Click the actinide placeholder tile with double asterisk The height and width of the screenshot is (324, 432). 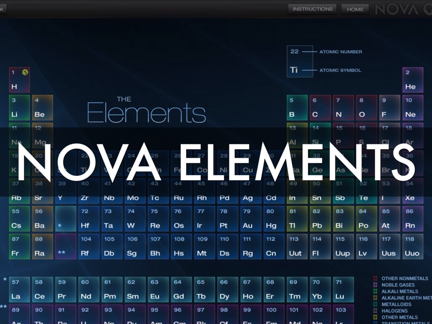66,246
